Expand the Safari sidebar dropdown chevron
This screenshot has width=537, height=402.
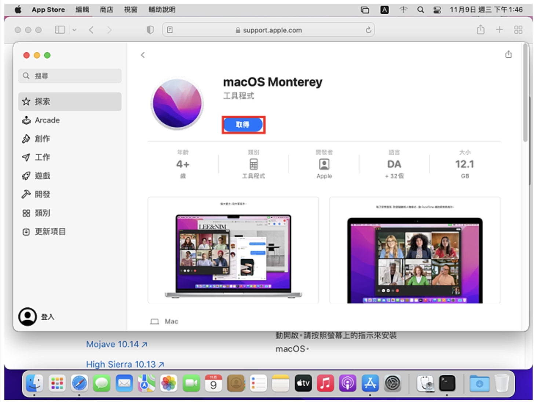[x=74, y=30]
